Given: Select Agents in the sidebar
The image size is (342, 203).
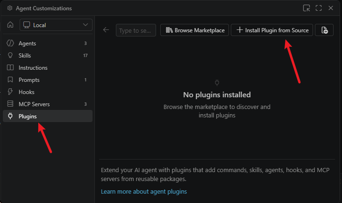Looking at the screenshot, I should (x=48, y=43).
